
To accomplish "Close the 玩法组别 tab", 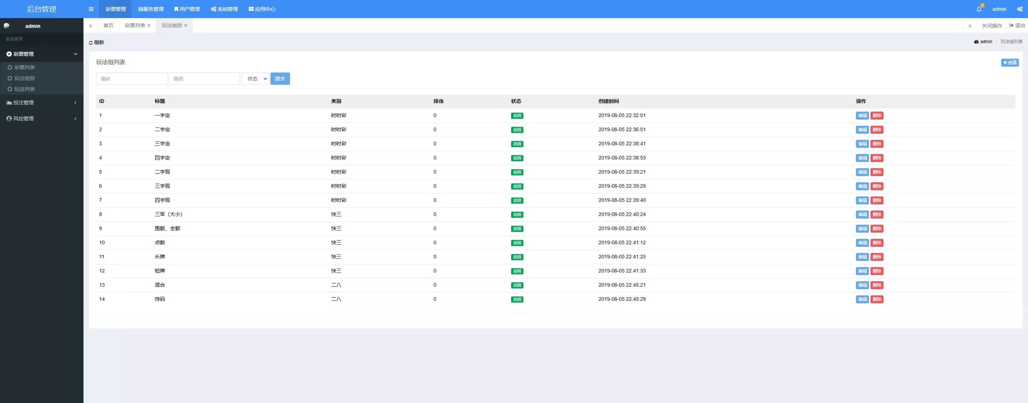I will point(186,25).
